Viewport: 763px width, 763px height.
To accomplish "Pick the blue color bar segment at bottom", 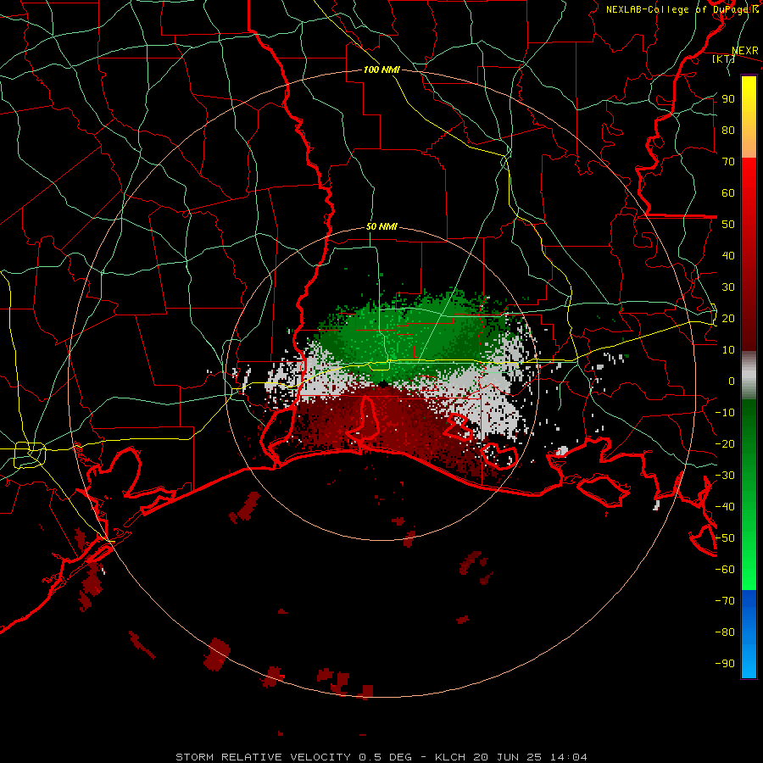I will 749,634.
